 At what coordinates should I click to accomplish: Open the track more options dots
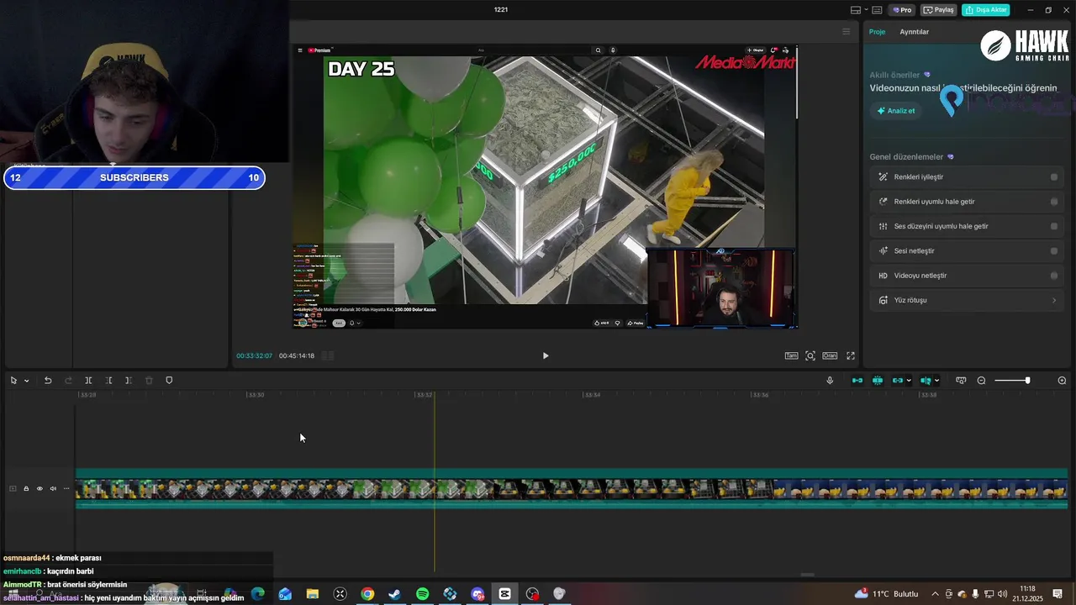pos(66,488)
